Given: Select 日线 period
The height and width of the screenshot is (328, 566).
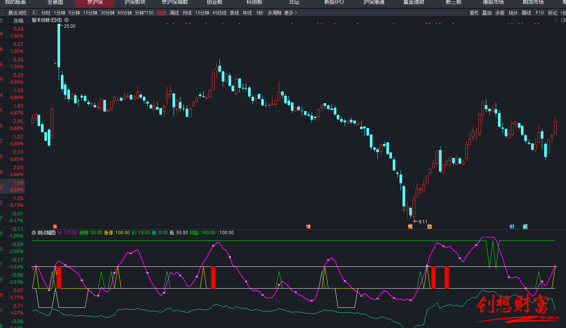Looking at the screenshot, I should click(x=162, y=13).
